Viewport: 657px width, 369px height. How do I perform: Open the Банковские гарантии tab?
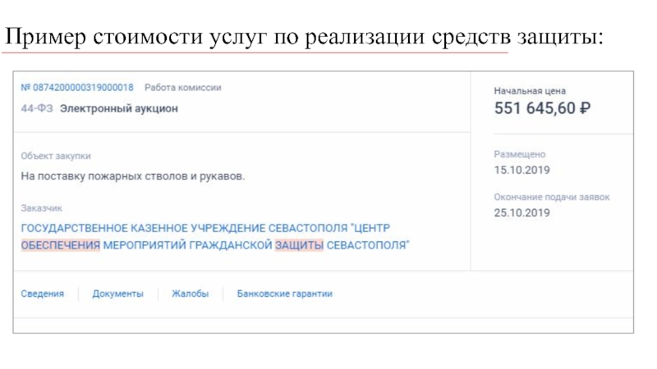pyautogui.click(x=284, y=294)
